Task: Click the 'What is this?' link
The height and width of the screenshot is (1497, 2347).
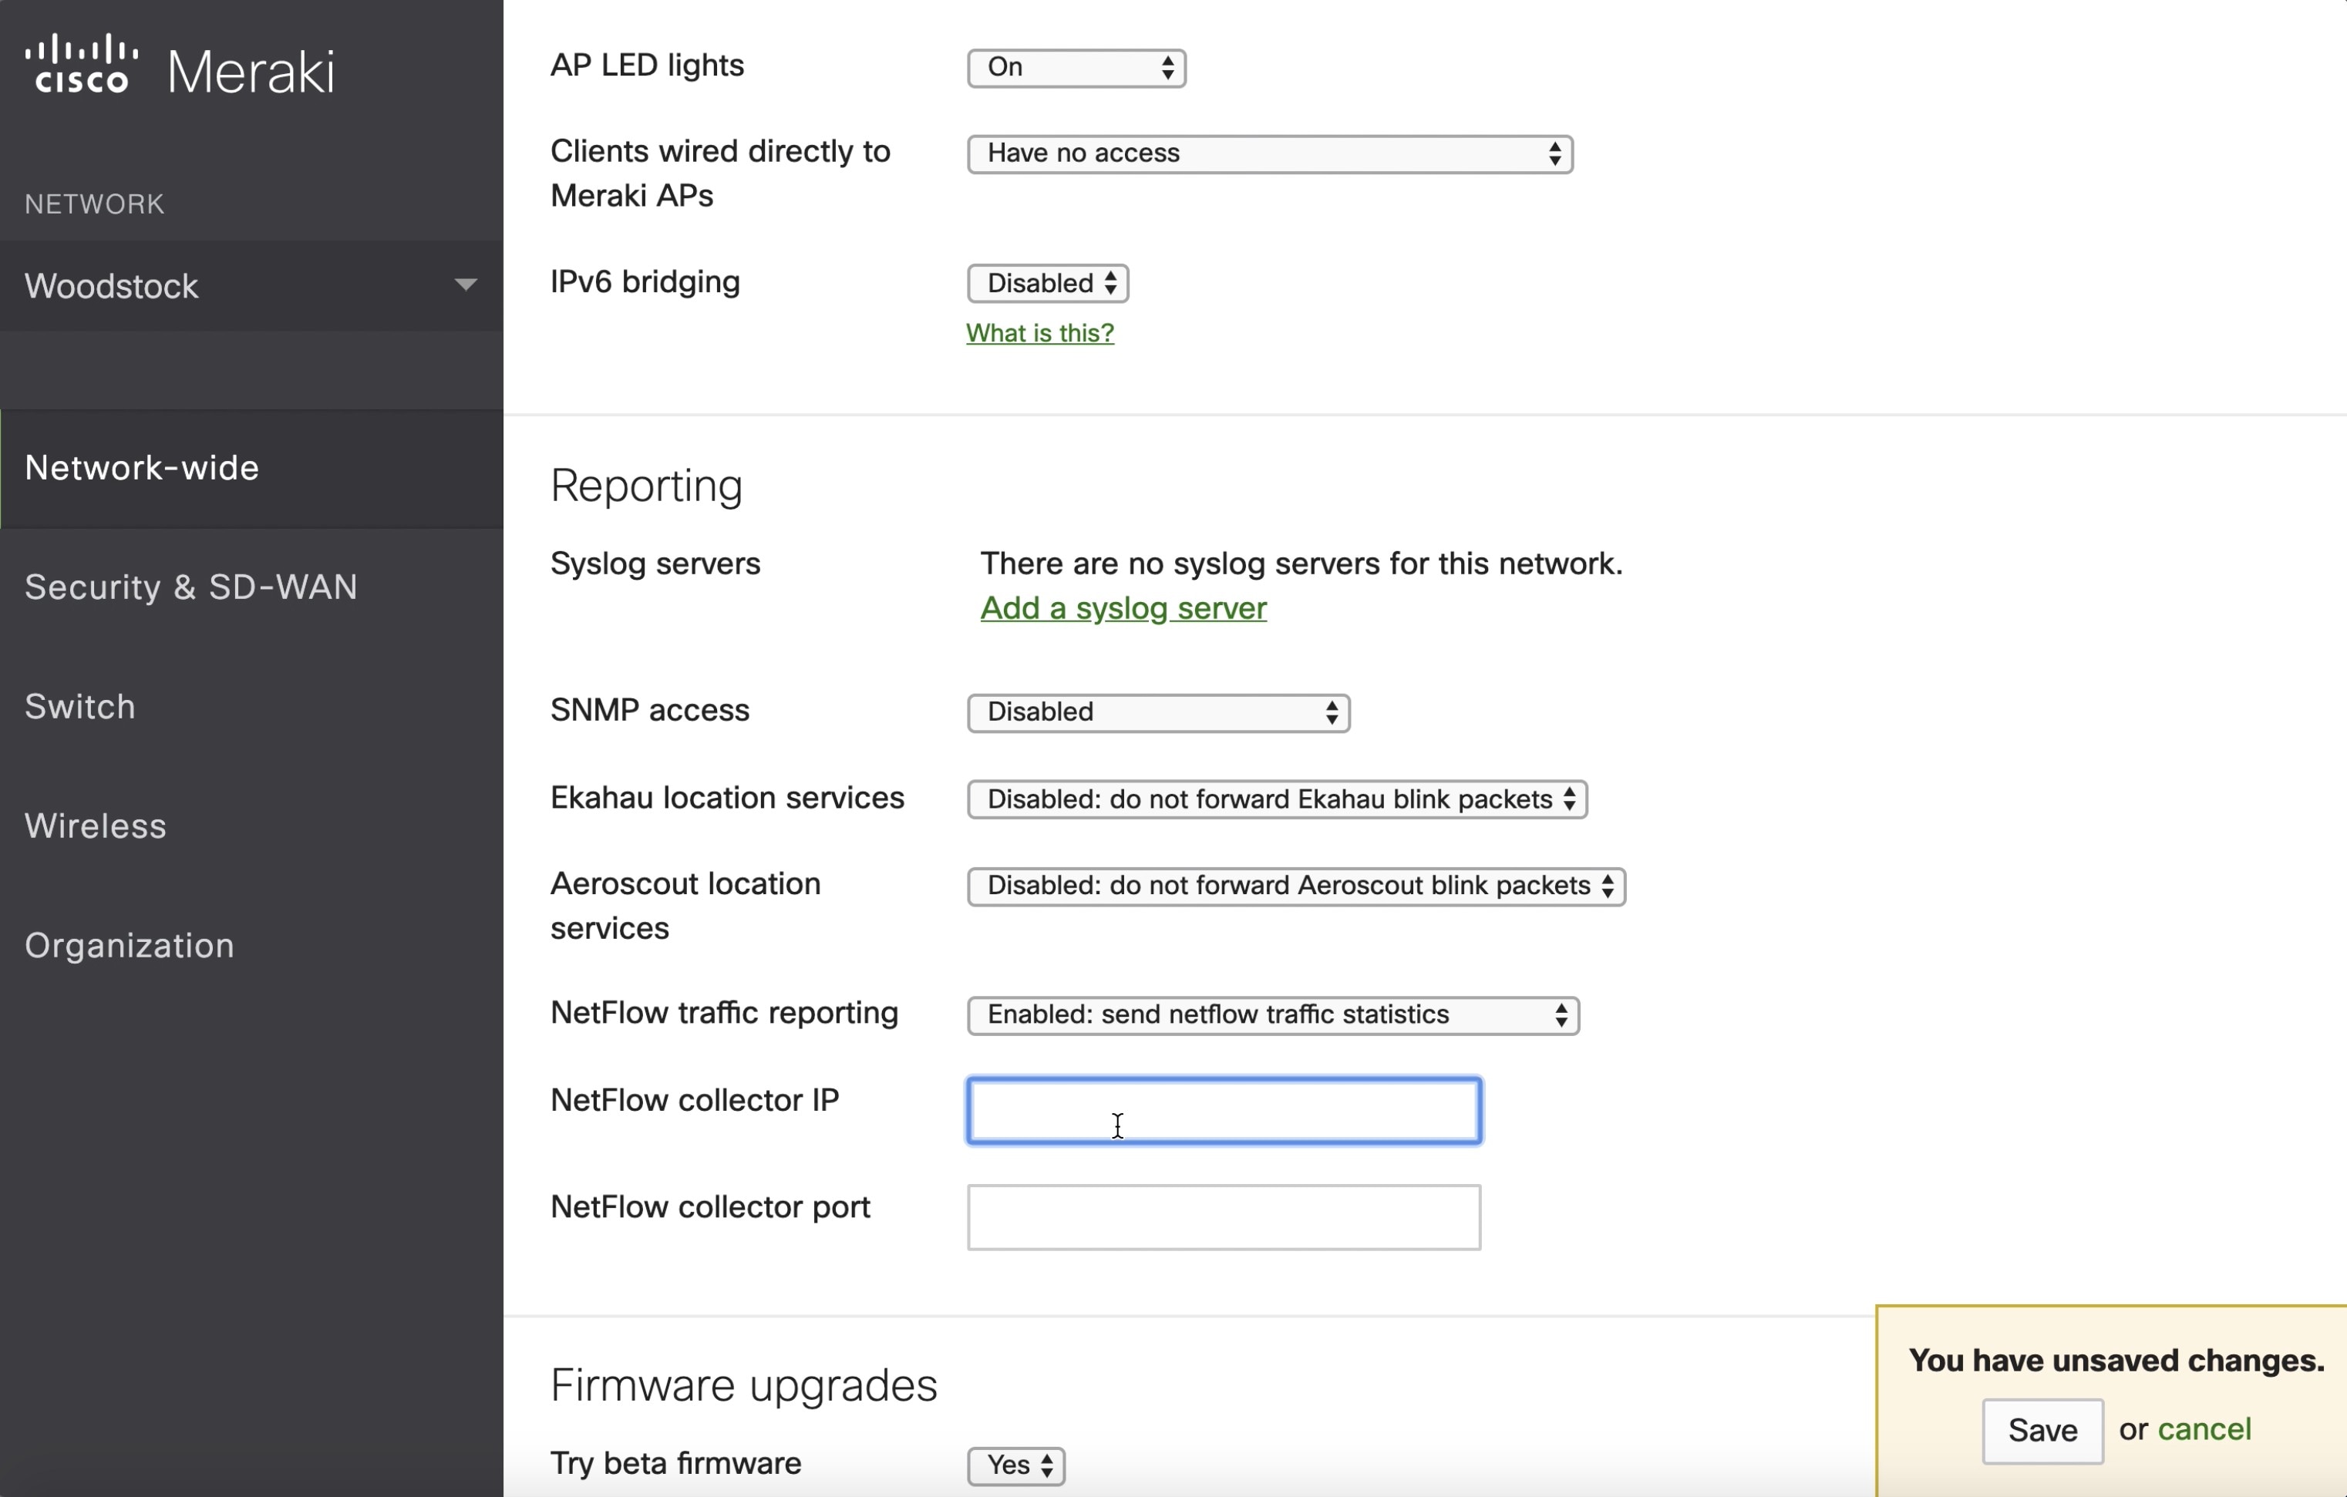Action: [1040, 333]
